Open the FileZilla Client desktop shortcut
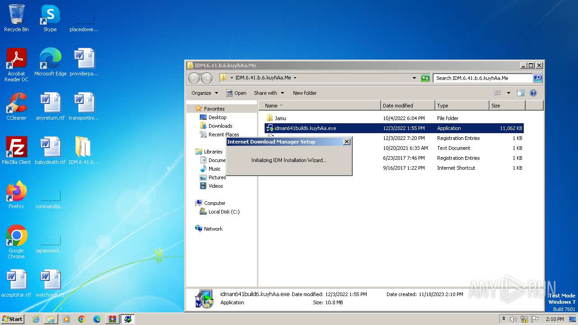This screenshot has width=578, height=325. click(16, 151)
